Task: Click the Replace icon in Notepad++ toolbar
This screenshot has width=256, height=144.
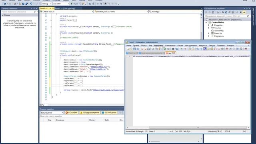Action: tap(177, 49)
